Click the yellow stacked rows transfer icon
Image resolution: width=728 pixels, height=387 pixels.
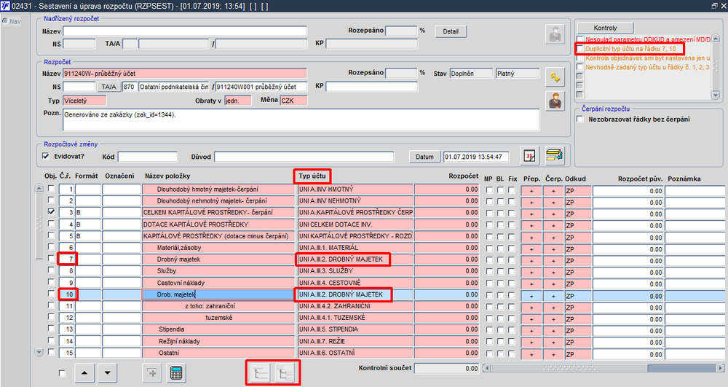coord(554,156)
